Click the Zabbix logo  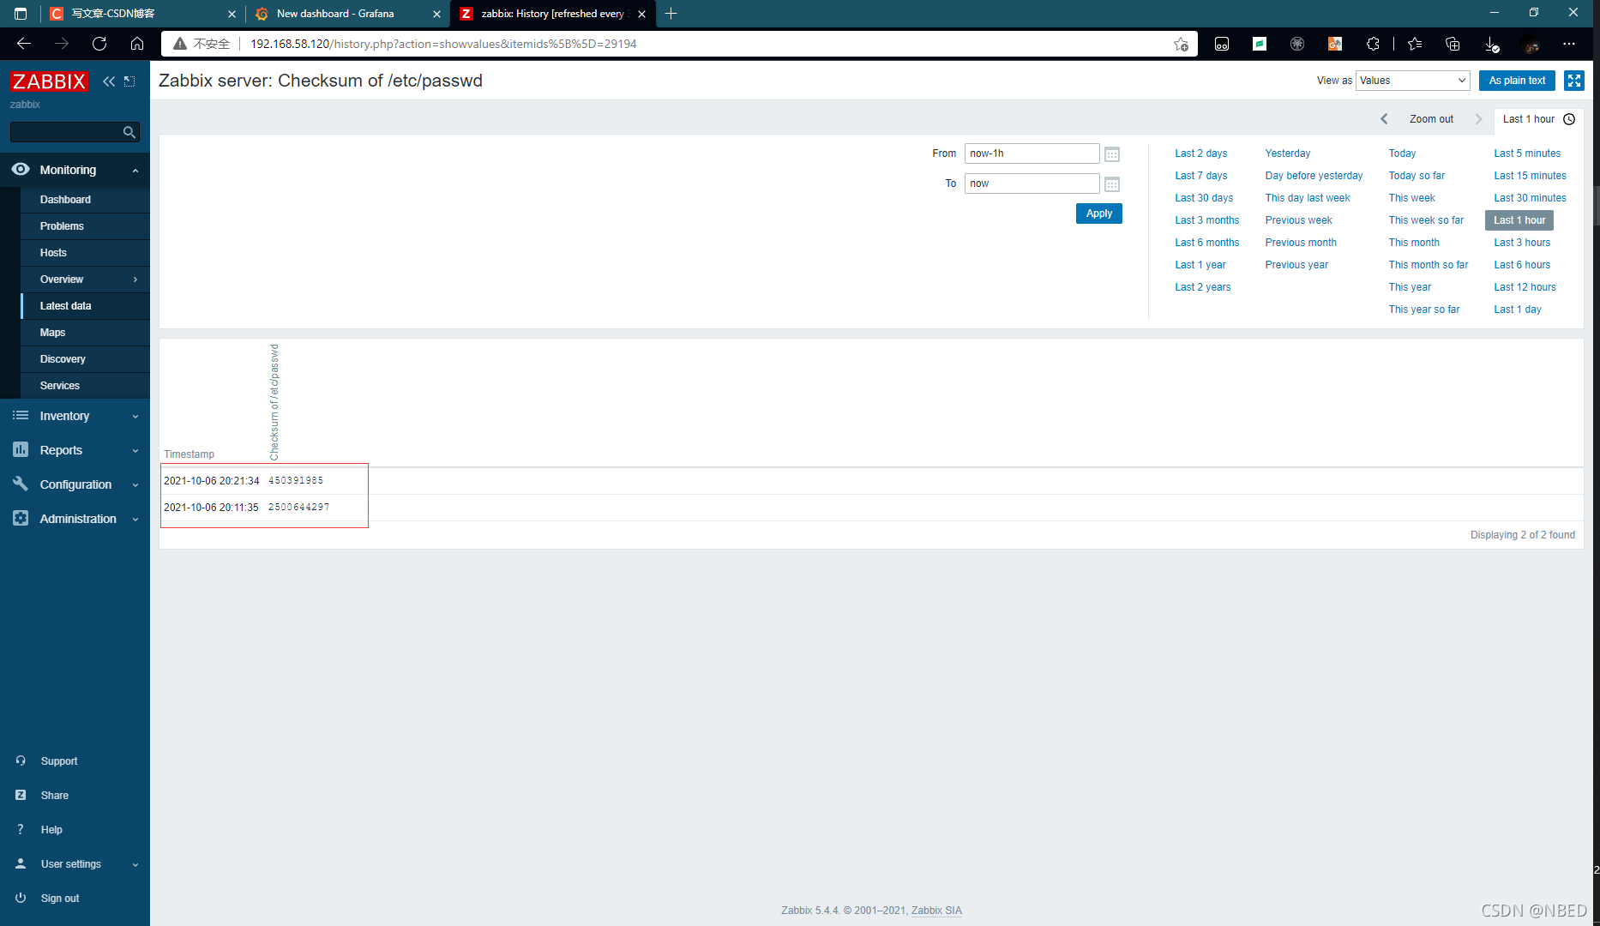point(49,81)
